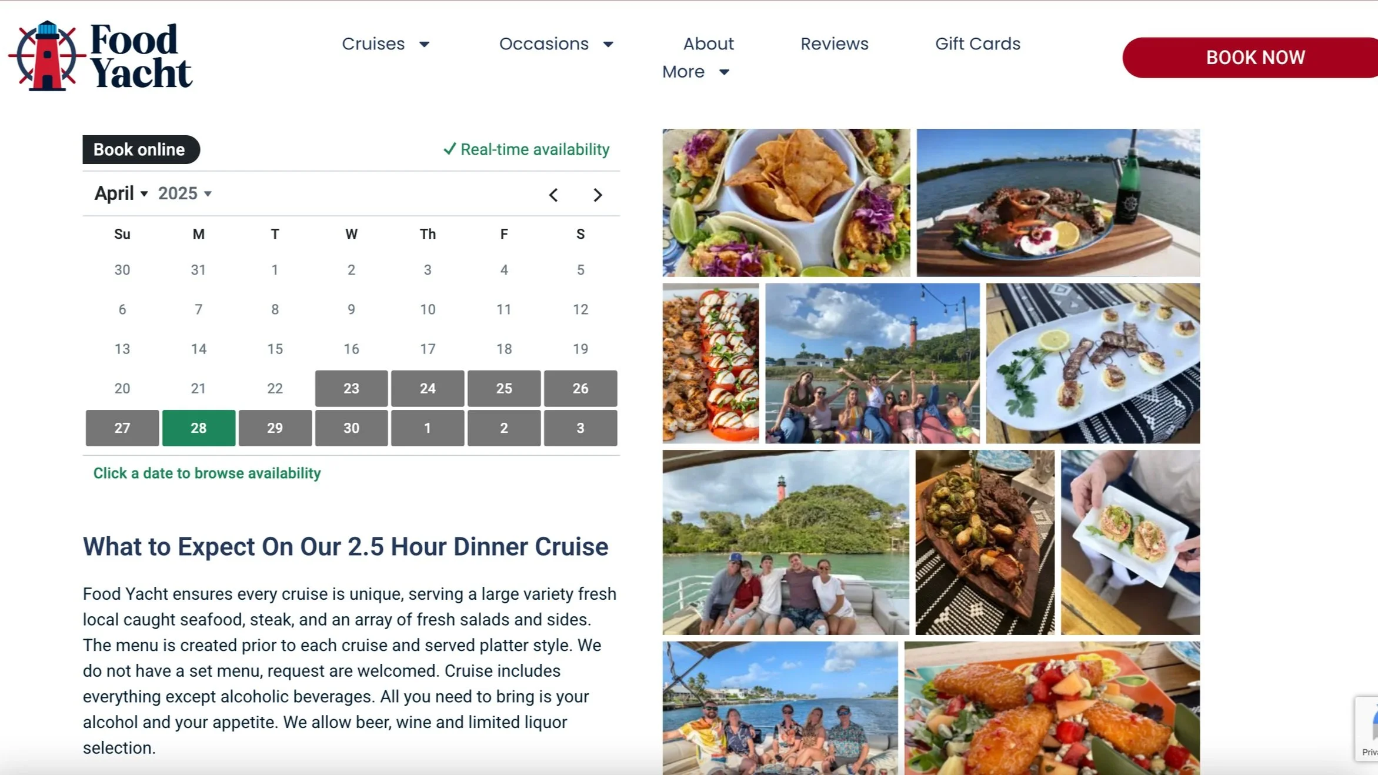Open the About page
Screen dimensions: 1378x775
pyautogui.click(x=708, y=44)
